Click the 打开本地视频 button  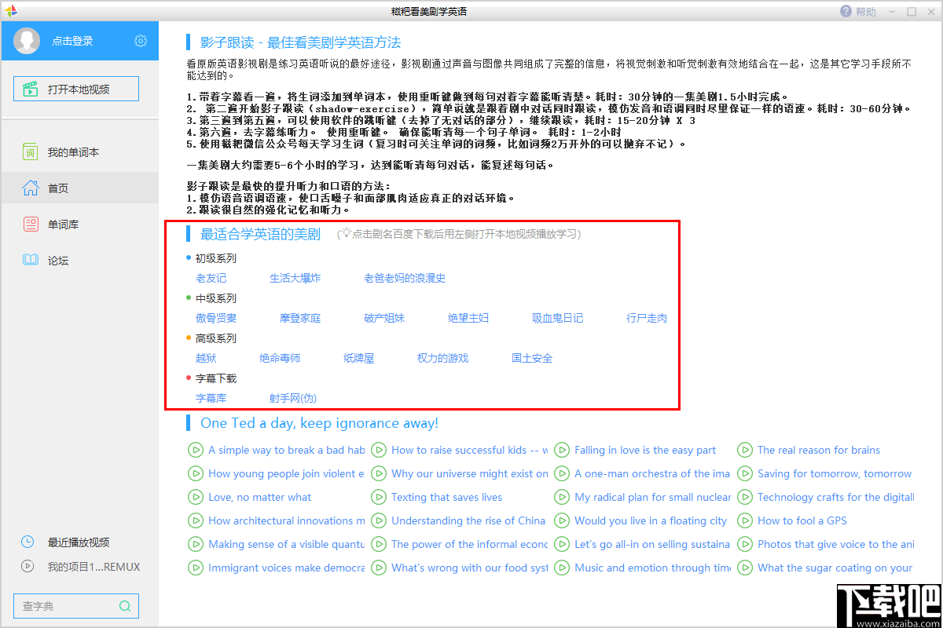(75, 89)
